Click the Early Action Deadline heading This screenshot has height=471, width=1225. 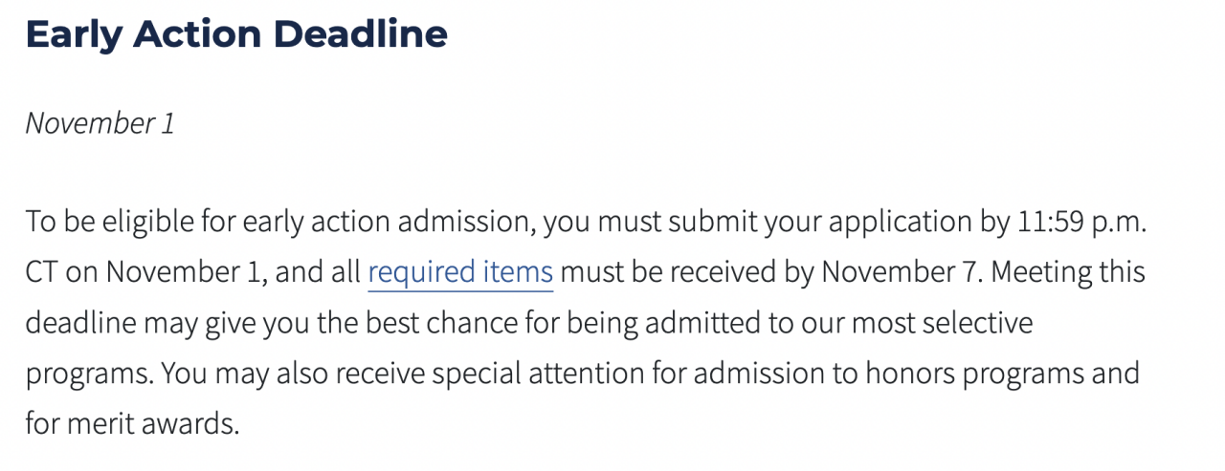(x=236, y=34)
